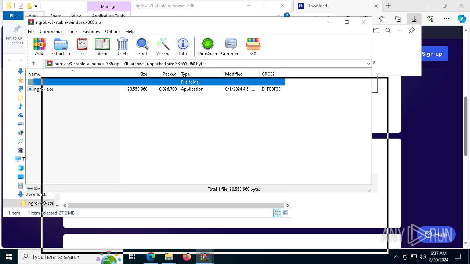470x264 pixels.
Task: Launch the Wizard wand tool
Action: pos(163,47)
